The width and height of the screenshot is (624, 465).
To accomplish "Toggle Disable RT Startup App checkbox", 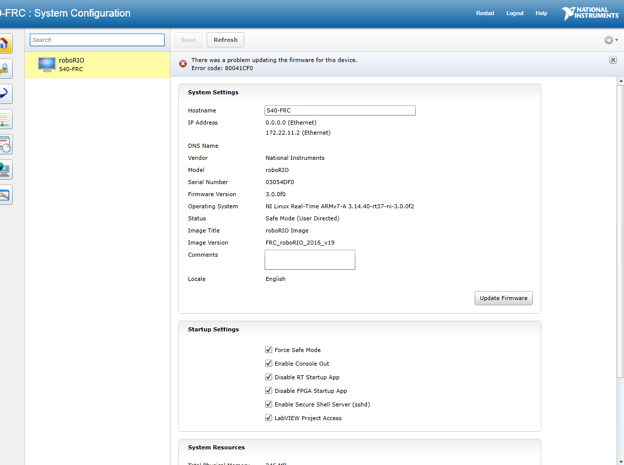I will point(269,377).
